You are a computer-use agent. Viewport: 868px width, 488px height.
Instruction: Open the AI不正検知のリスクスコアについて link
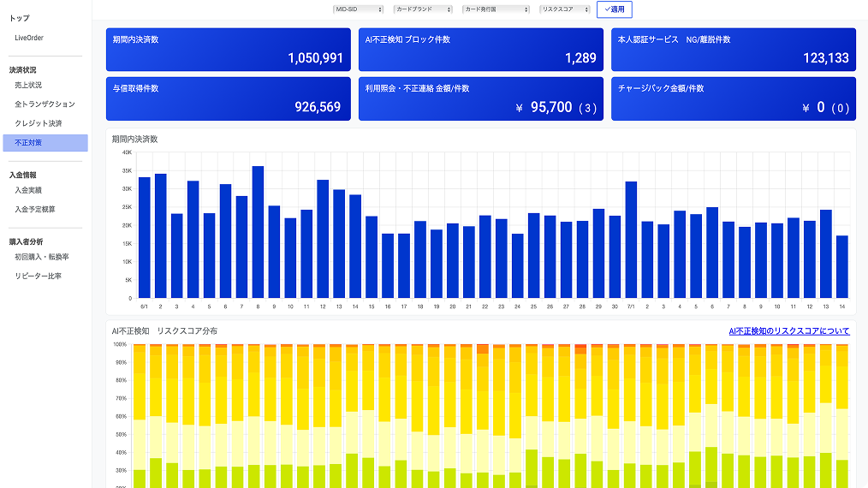pos(788,330)
